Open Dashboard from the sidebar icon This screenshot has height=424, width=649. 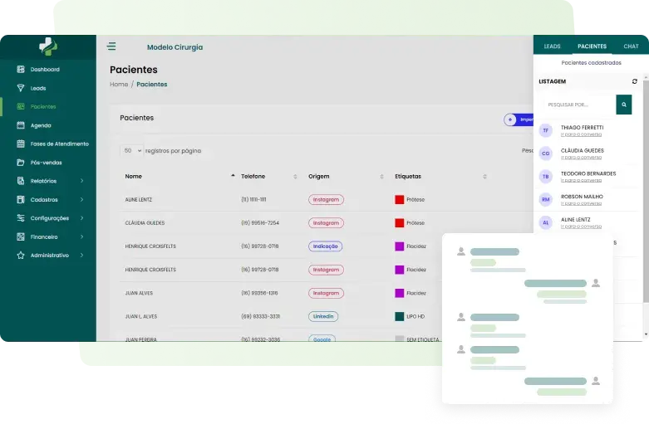(21, 70)
